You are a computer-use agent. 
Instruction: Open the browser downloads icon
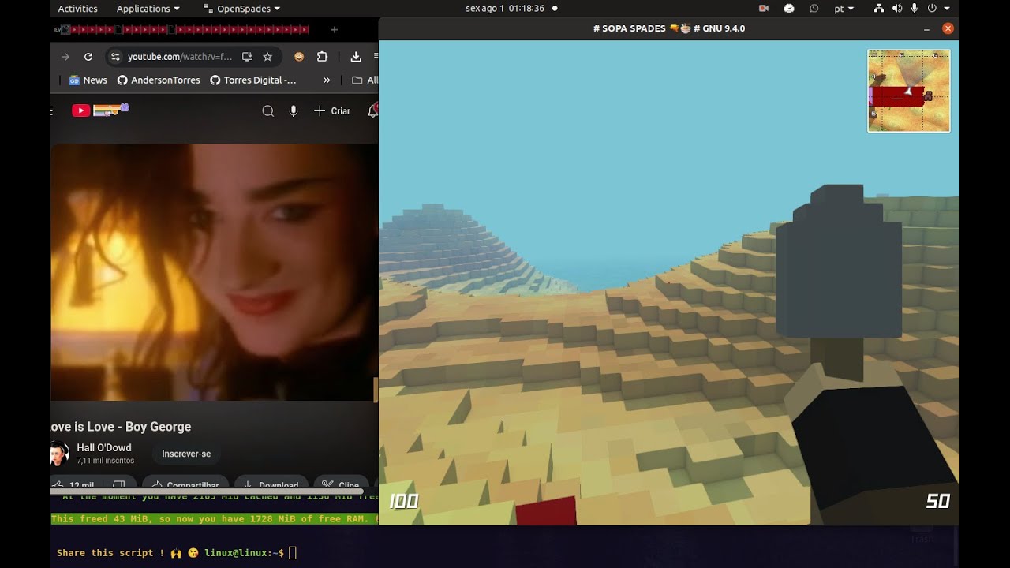(x=356, y=57)
